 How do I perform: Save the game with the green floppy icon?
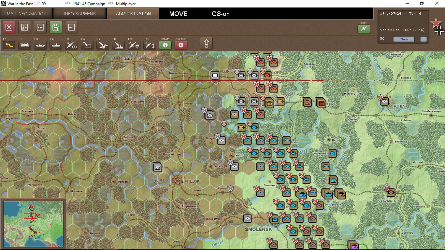point(56,27)
